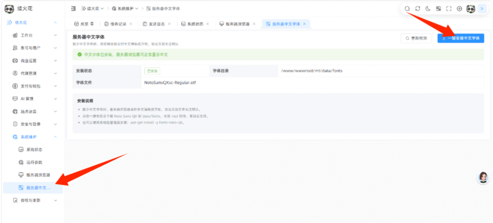The width and height of the screenshot is (493, 223).
Task: Click the NotoSansCJKsc-Regular.otf file name
Action: [x=170, y=83]
